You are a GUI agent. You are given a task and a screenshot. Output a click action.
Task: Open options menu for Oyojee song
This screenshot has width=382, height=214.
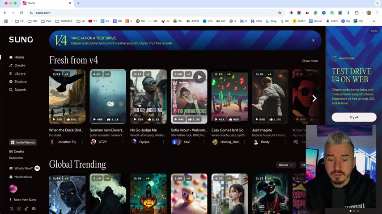tap(163, 142)
